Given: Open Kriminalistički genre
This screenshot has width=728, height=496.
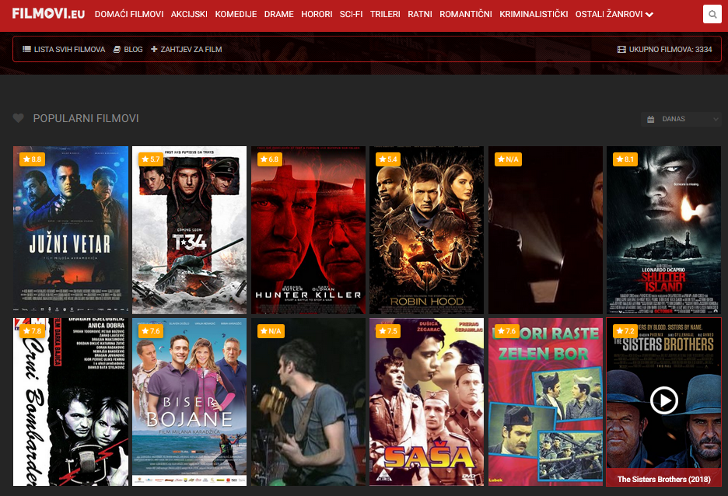Looking at the screenshot, I should tap(534, 15).
